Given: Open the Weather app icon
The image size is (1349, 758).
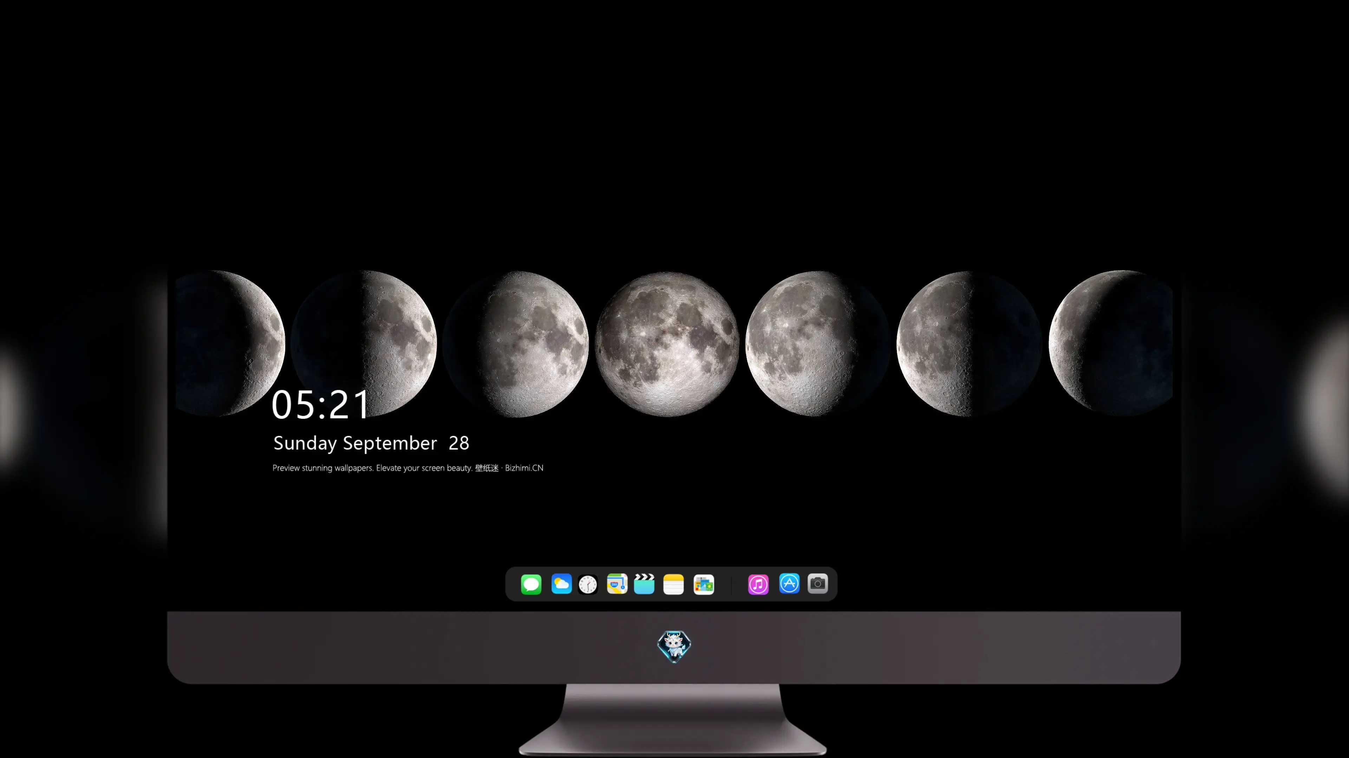Looking at the screenshot, I should pos(561,584).
